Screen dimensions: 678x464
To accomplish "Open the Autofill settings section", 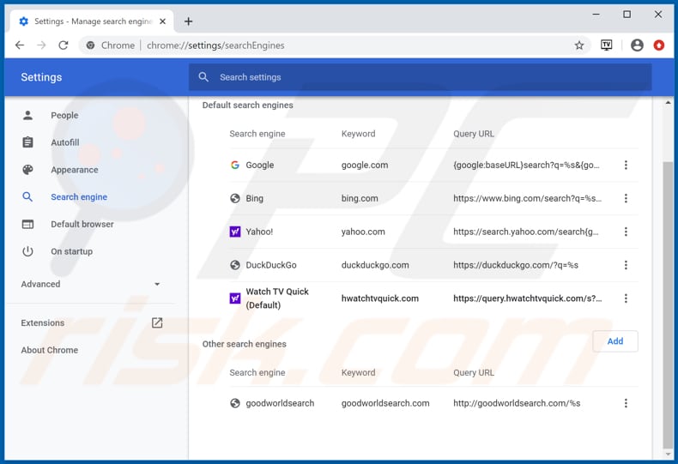I will tap(65, 142).
